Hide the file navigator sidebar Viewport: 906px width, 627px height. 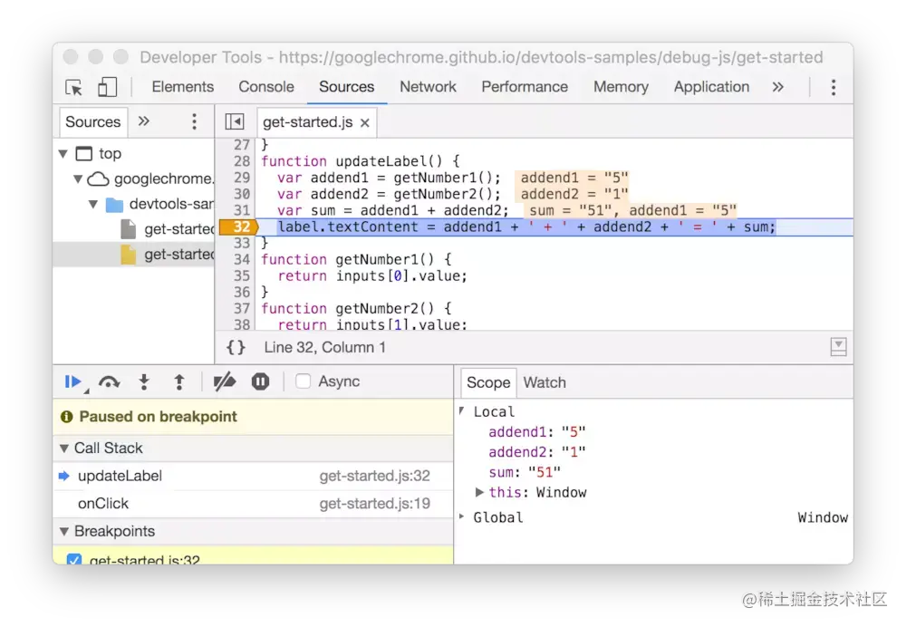pyautogui.click(x=235, y=121)
